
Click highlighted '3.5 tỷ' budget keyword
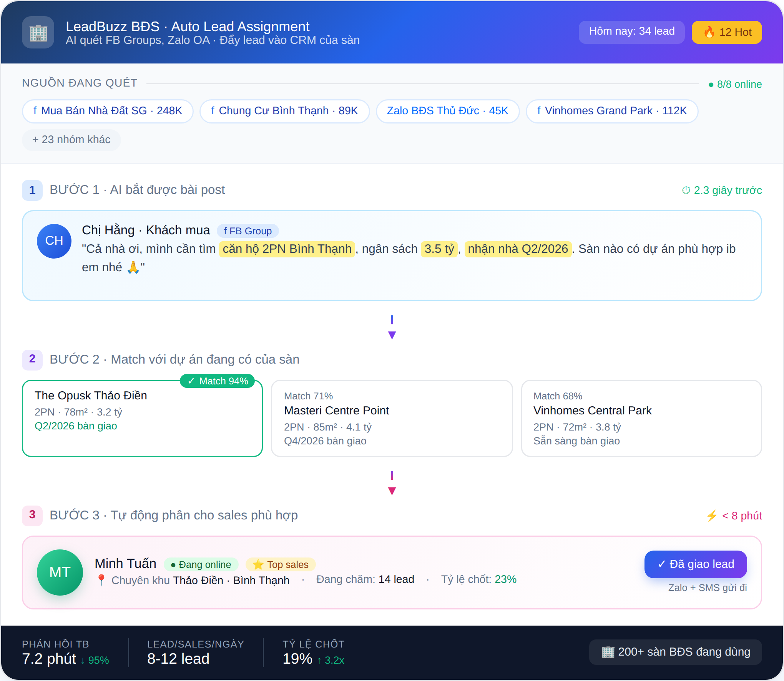pyautogui.click(x=439, y=249)
